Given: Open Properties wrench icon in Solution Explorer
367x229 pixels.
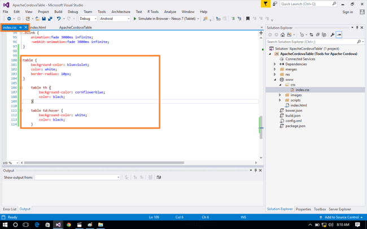Looking at the screenshot, I should click(333, 34).
